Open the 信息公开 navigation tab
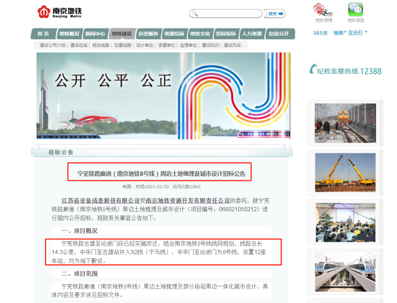The height and width of the screenshot is (303, 397). 279,34
